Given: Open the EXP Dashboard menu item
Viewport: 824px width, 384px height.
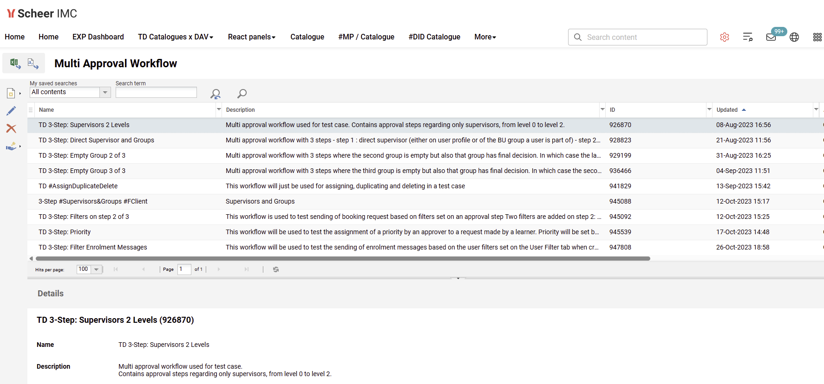Looking at the screenshot, I should [x=98, y=37].
